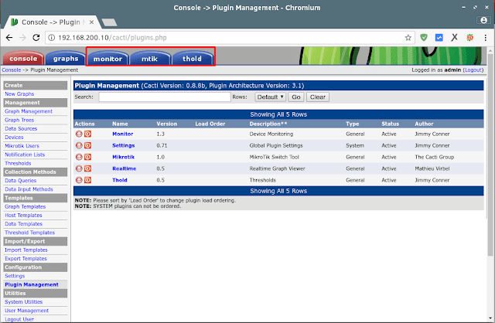
Task: Click disable icon in Thold plugin row
Action: click(x=87, y=180)
